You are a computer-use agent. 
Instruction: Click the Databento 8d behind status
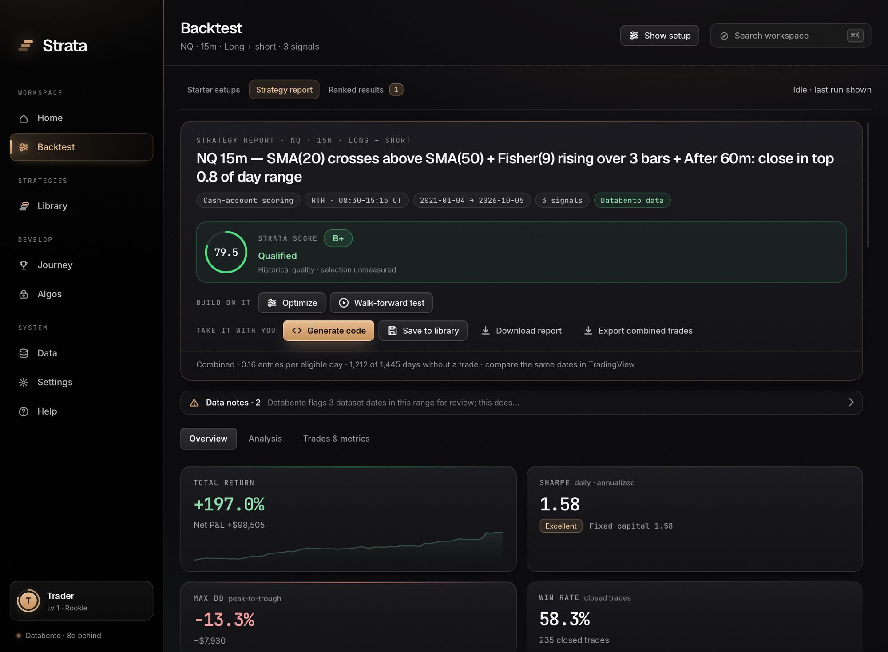pos(59,636)
